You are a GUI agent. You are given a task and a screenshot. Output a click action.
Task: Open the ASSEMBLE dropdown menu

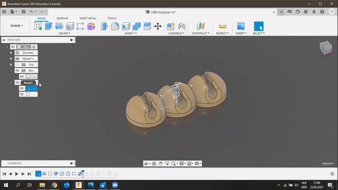(x=176, y=33)
